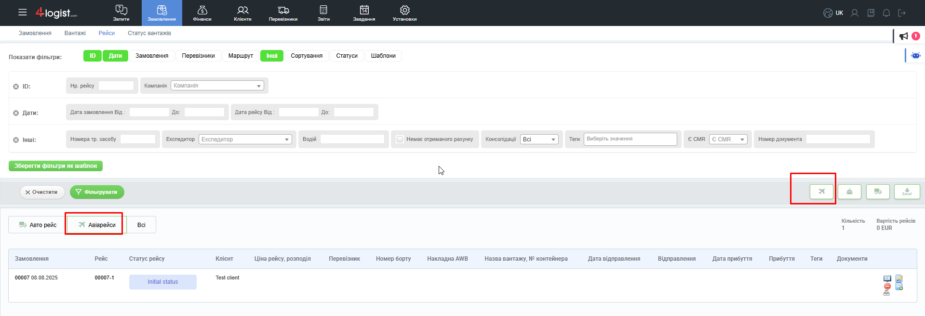Open the Є CMR dropdown
Viewport: 925px width, 316px height.
tap(728, 139)
